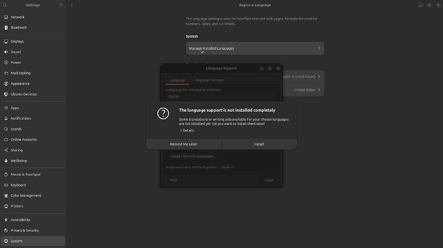
Task: Open Bluetooth settings label
Action: point(19,28)
